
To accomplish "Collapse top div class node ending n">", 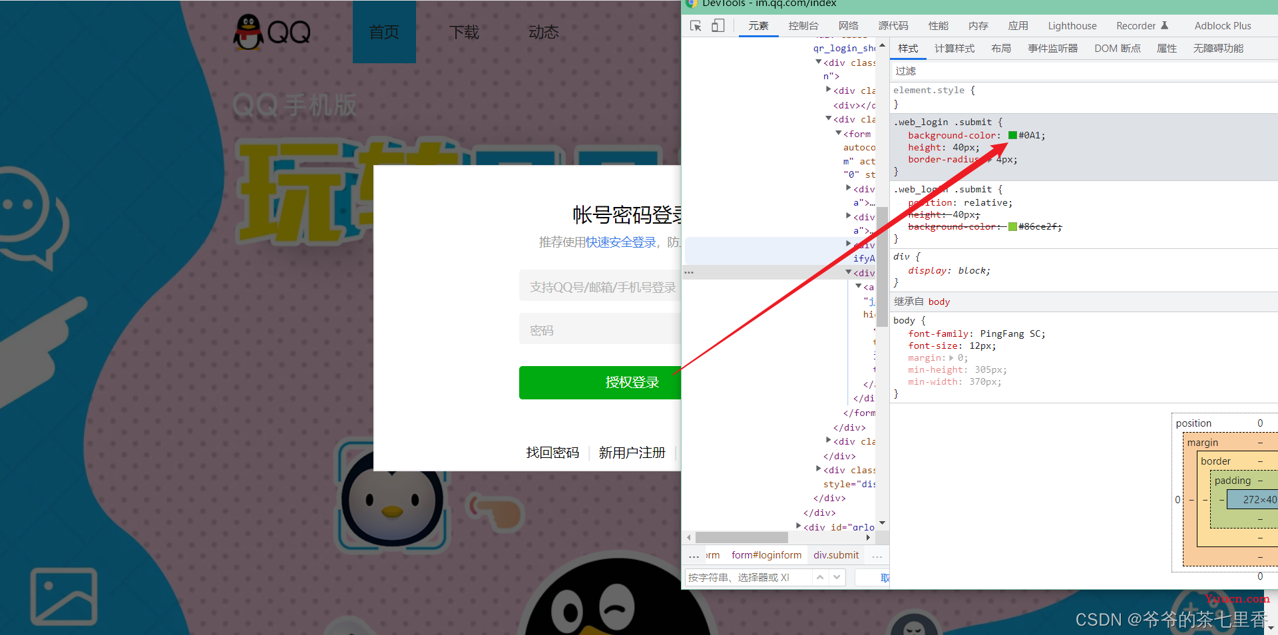I will click(819, 62).
